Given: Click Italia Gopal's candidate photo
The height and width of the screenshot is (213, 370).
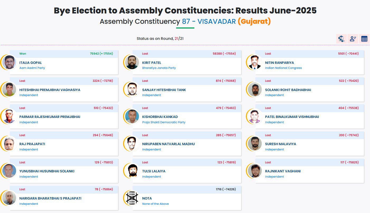Looking at the screenshot, I should (x=9, y=63).
